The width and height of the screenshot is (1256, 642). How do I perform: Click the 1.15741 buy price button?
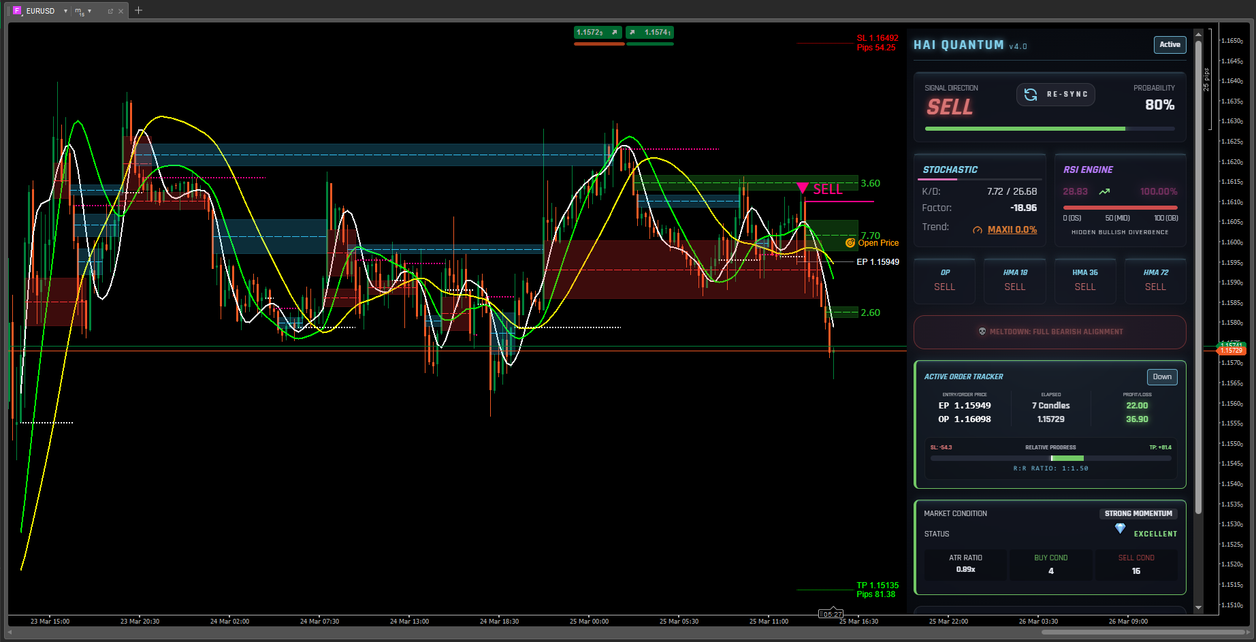coord(650,33)
